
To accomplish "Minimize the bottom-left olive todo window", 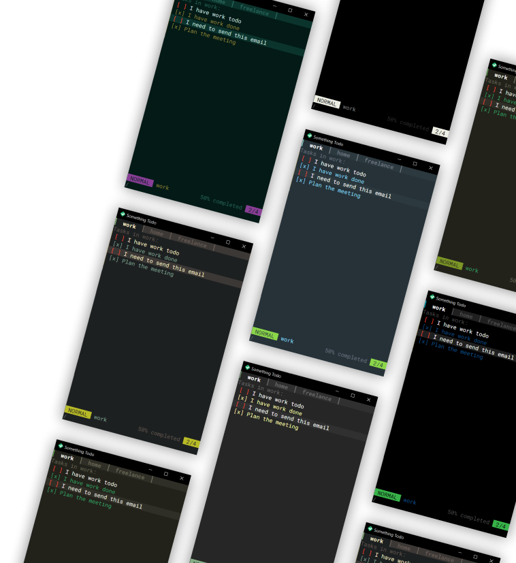I will click(x=150, y=470).
